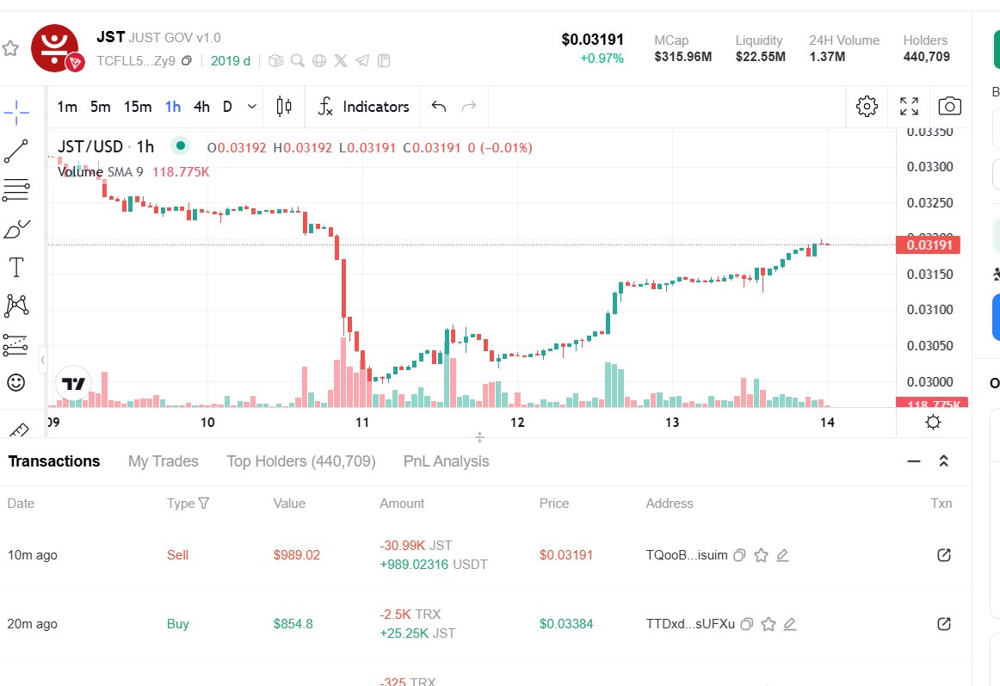Expand transactions panel with double chevron

(x=944, y=460)
